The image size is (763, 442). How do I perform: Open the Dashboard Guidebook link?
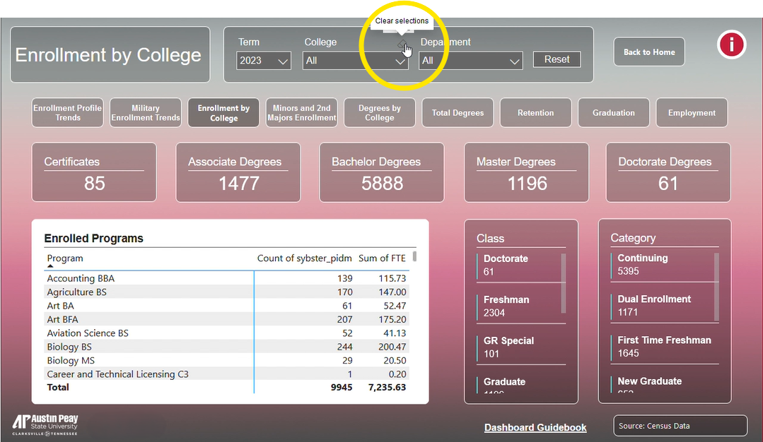(535, 427)
